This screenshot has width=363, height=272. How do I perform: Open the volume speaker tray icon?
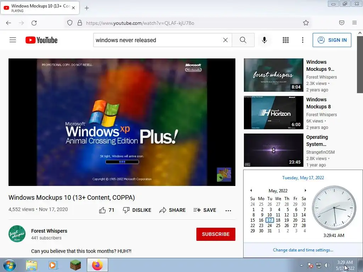(327, 265)
